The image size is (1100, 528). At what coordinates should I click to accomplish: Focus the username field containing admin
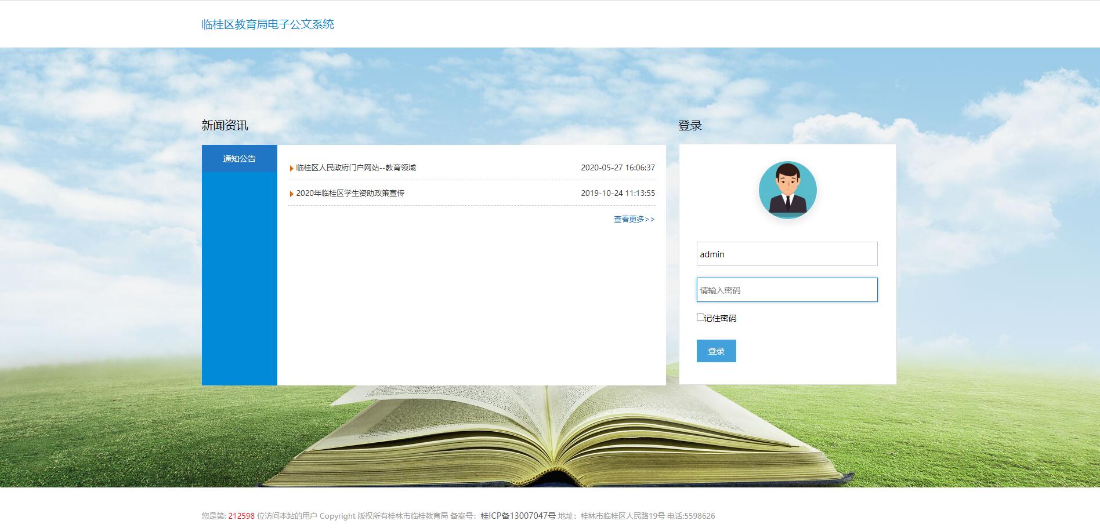pos(787,254)
